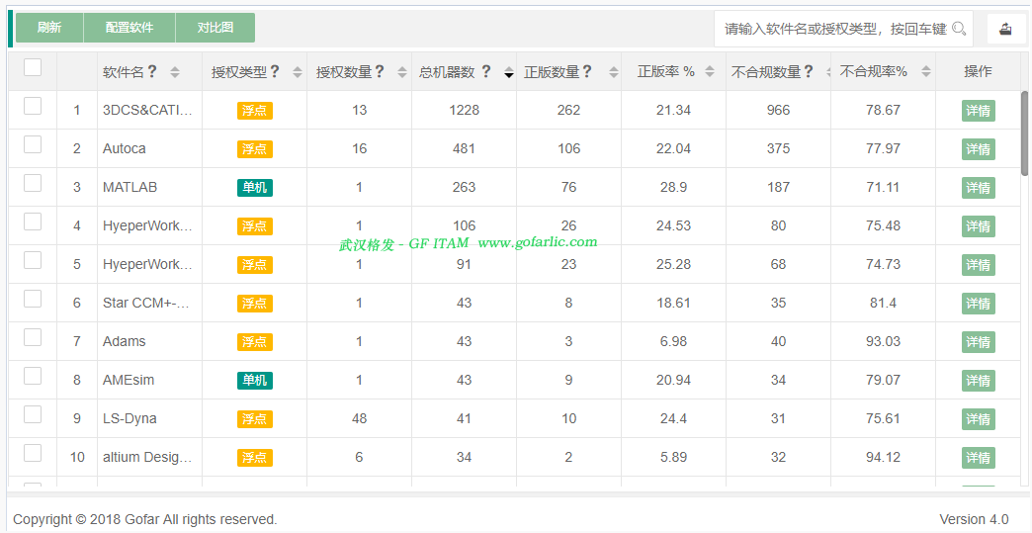The width and height of the screenshot is (1032, 533).
Task: Sort the table by 总机器数 column arrows
Action: point(508,72)
